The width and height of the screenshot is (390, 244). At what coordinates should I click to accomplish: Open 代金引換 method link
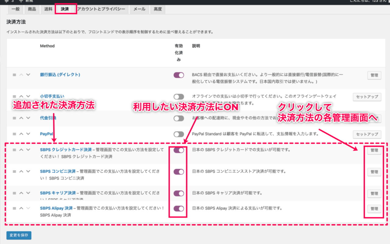[x=48, y=118]
